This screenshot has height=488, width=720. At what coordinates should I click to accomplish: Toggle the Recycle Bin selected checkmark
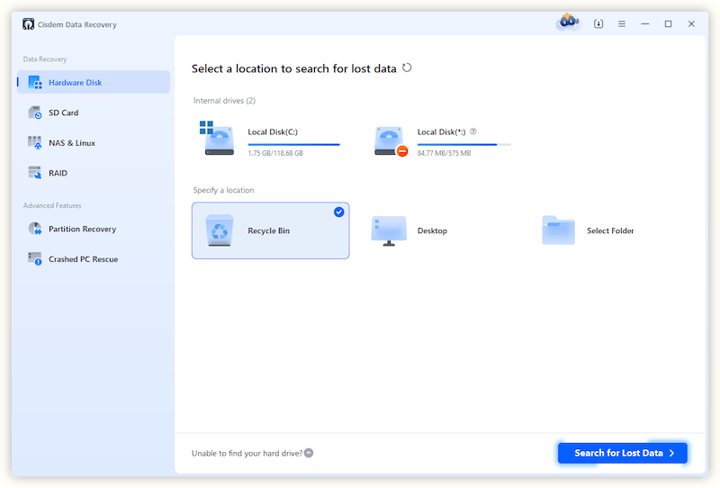click(339, 212)
